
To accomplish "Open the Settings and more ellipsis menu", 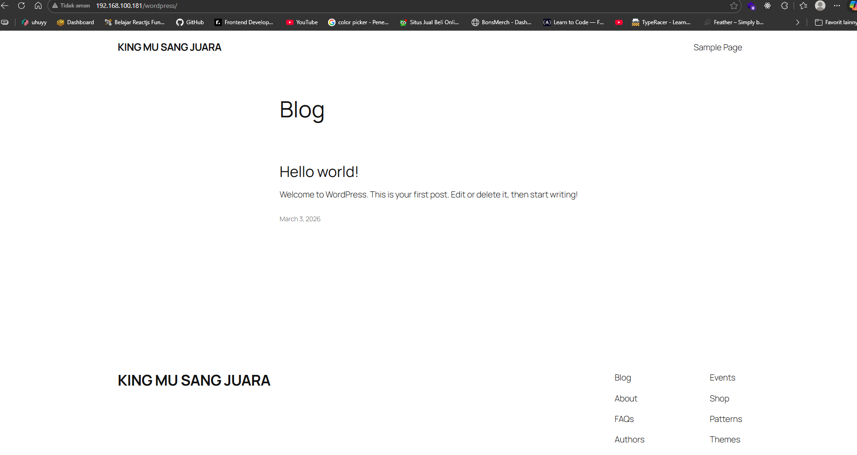I will (837, 6).
